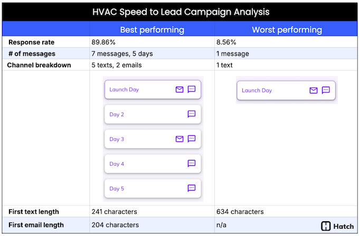Click the email icon on Day 3 card

pos(179,139)
